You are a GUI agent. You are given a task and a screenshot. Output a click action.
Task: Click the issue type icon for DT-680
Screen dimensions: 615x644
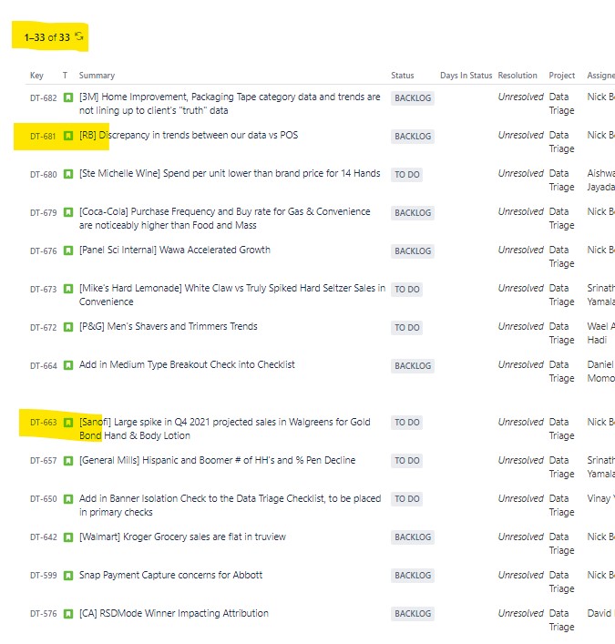click(x=68, y=174)
